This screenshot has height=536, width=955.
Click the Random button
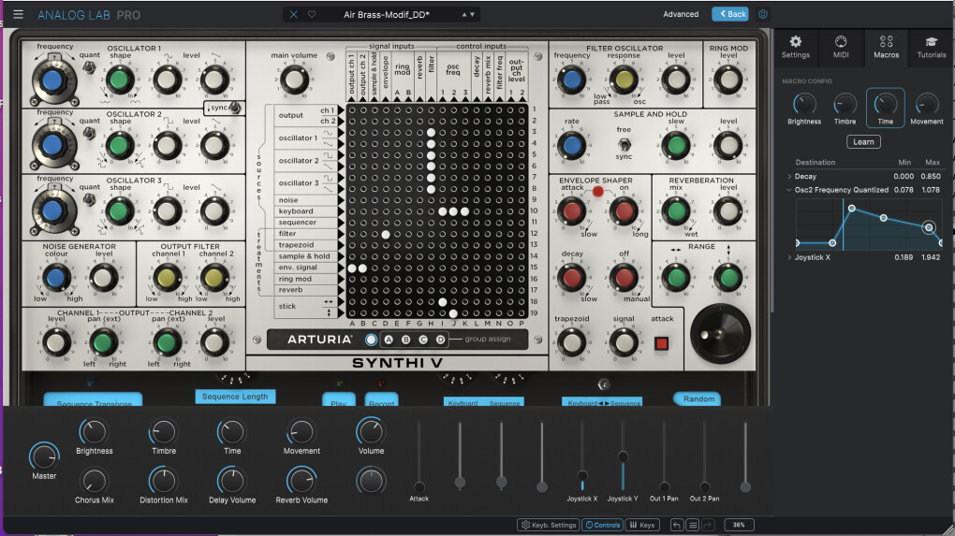coord(698,399)
